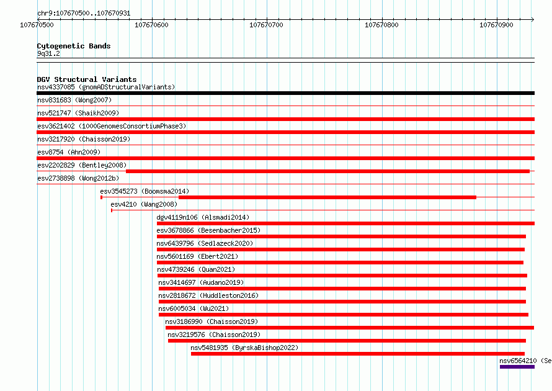Click the esv2202829 (Bentley2008) label

pyautogui.click(x=82, y=165)
